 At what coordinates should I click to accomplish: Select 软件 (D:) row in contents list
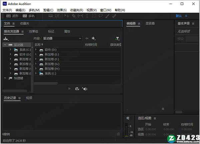[x=78, y=50]
